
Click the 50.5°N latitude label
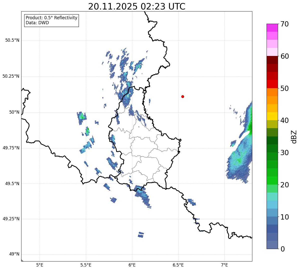click(12, 40)
